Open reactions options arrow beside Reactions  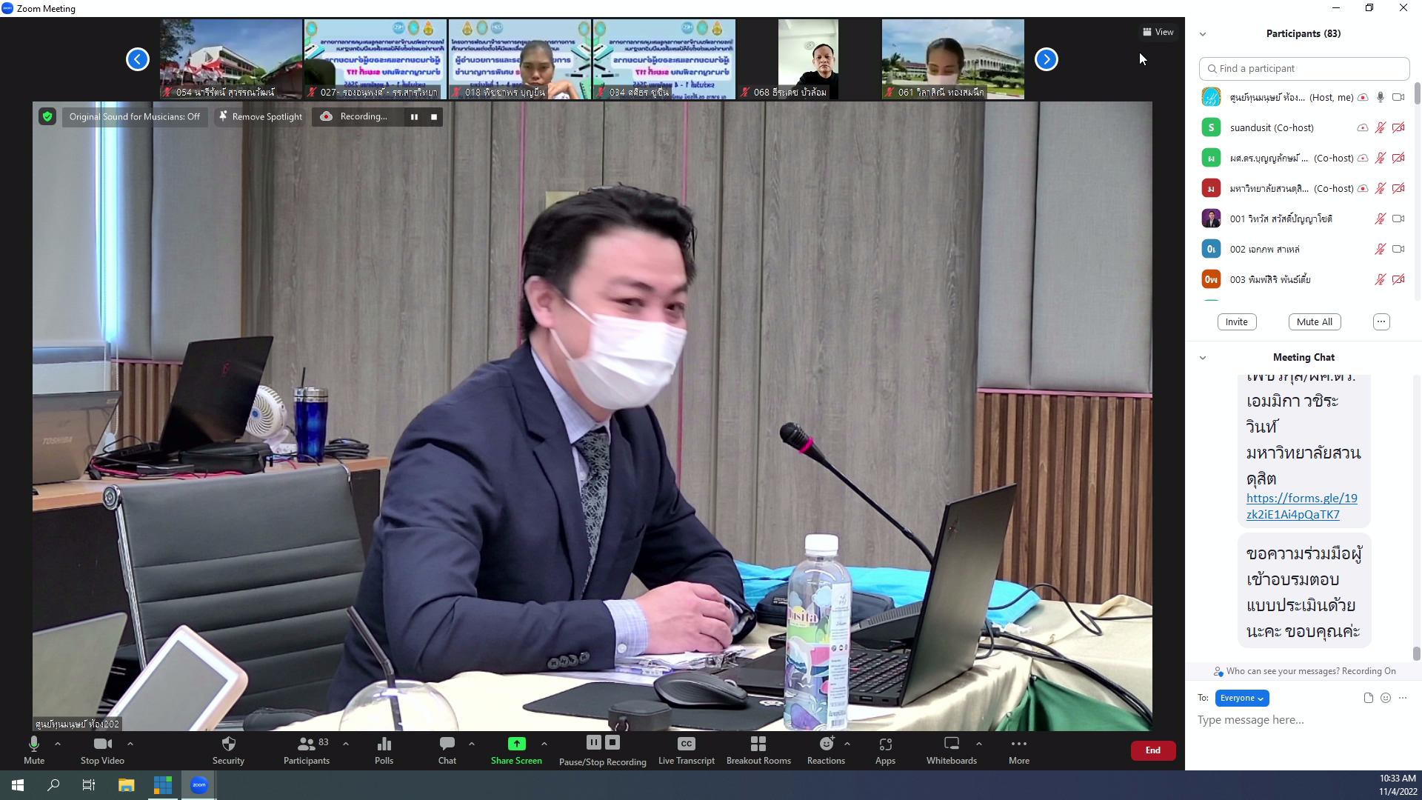click(x=847, y=744)
